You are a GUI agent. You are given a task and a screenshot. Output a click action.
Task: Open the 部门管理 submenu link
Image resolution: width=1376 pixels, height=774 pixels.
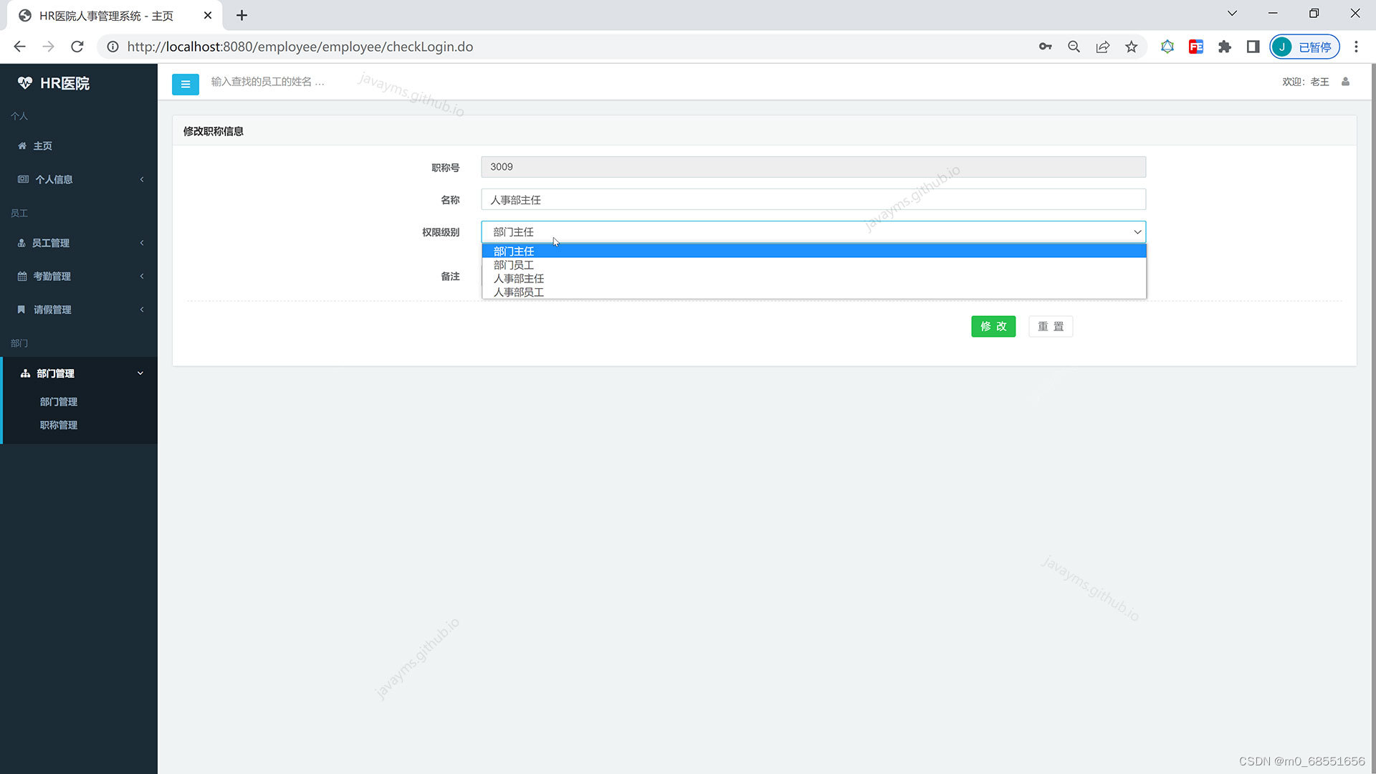pyautogui.click(x=59, y=402)
